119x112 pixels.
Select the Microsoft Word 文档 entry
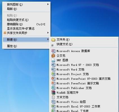pyautogui.click(x=84, y=69)
